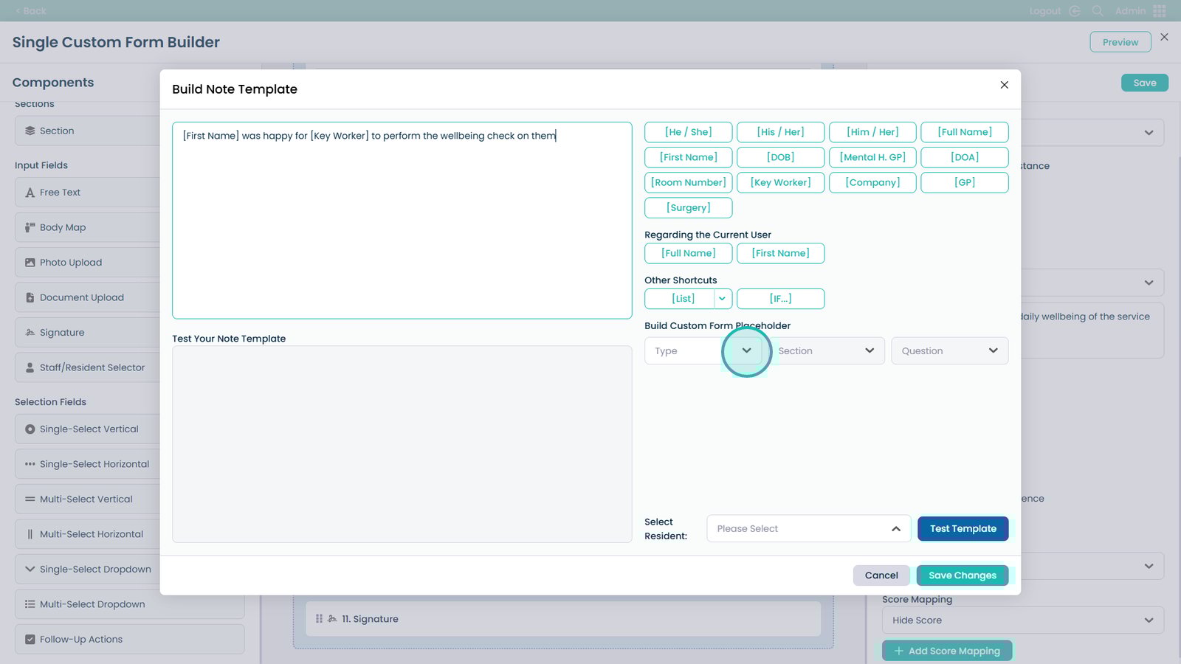The height and width of the screenshot is (664, 1181).
Task: Choose the Document Upload icon
Action: [x=30, y=298]
